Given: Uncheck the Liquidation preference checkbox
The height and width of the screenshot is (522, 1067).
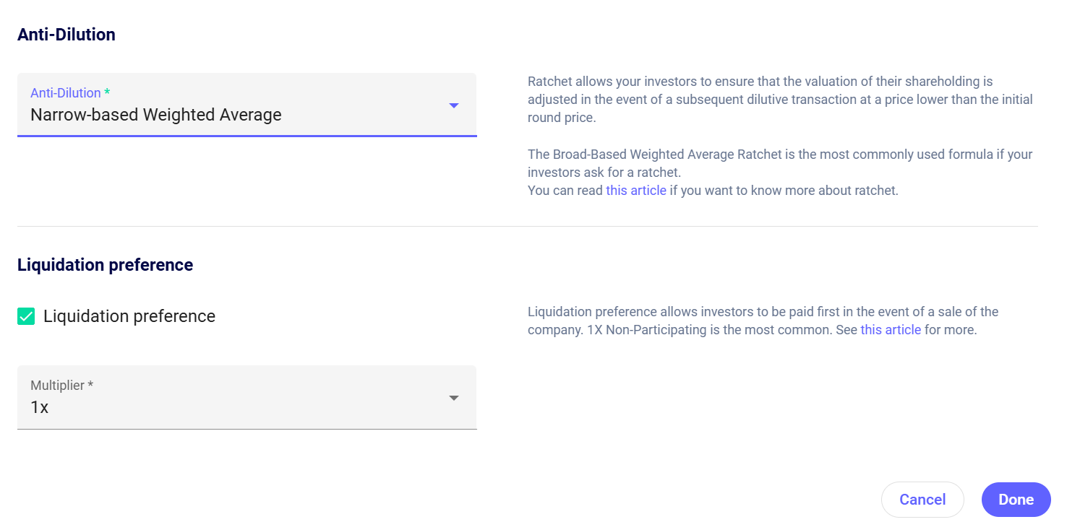Looking at the screenshot, I should coord(26,316).
